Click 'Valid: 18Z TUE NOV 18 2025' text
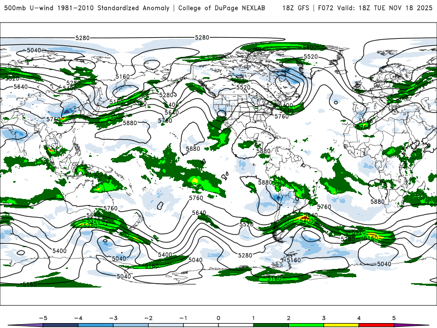 point(385,8)
